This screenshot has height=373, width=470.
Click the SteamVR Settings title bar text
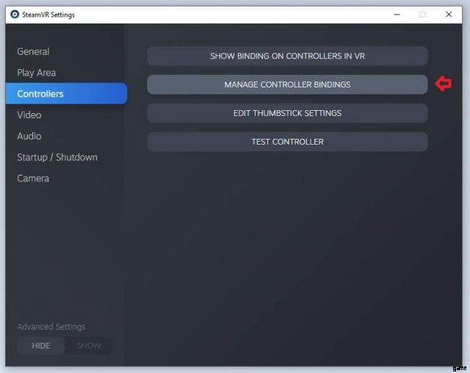(48, 15)
